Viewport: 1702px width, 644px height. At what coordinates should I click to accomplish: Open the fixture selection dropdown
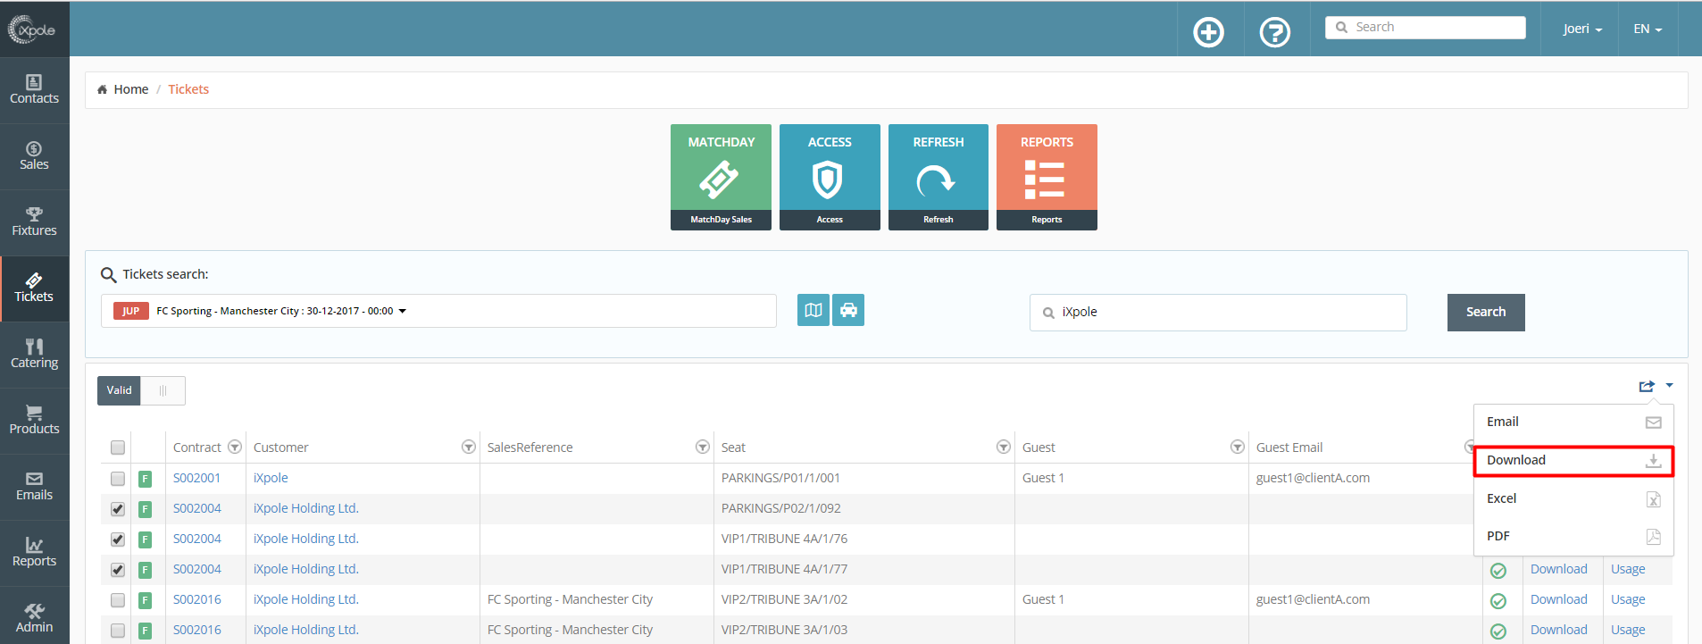point(438,311)
